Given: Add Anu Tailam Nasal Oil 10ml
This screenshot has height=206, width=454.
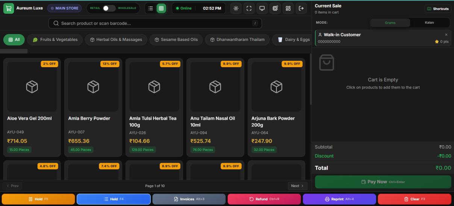Looking at the screenshot, I should [x=215, y=107].
